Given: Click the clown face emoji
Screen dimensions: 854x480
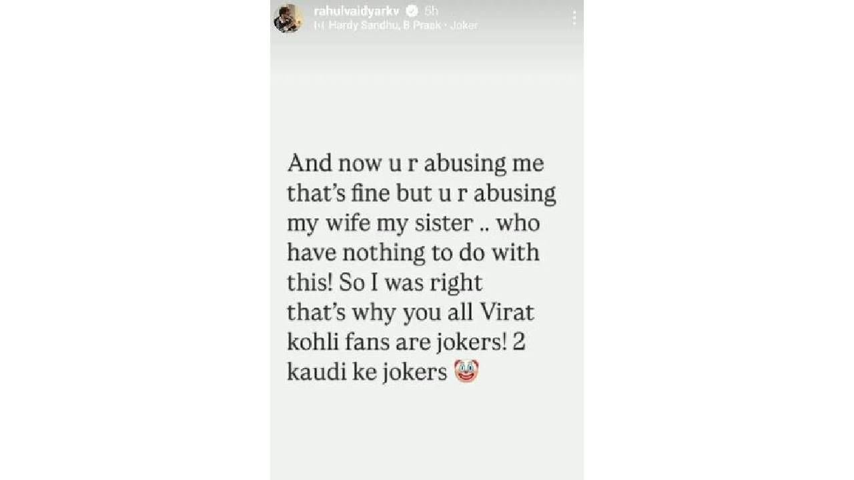Looking at the screenshot, I should pyautogui.click(x=466, y=371).
